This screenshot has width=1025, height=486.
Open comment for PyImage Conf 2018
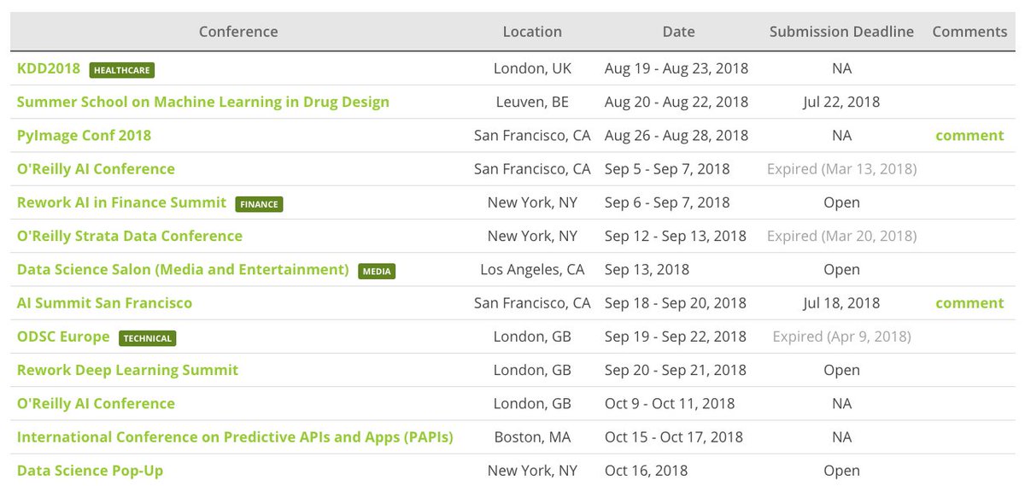[969, 135]
